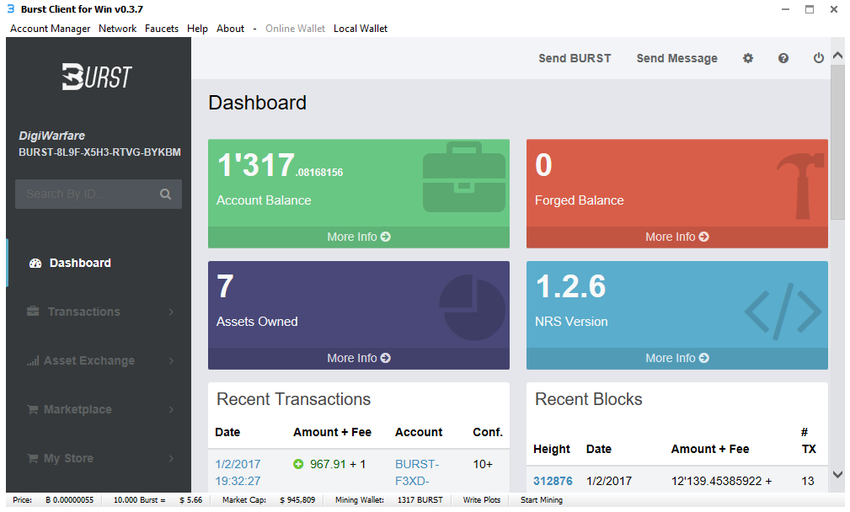
Task: Click the Market Cap $ 945,809 status entry
Action: pos(269,500)
